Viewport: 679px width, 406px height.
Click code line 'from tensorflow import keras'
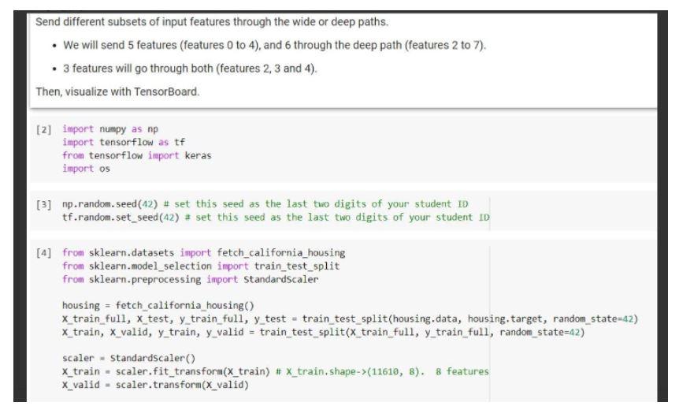click(x=137, y=155)
